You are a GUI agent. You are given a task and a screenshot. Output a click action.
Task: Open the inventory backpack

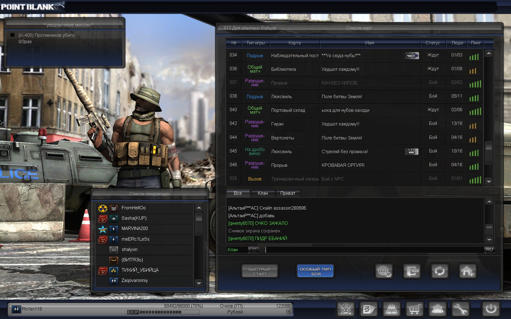click(x=391, y=309)
